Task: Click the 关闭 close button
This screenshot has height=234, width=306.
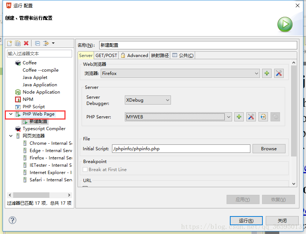Action: [x=282, y=221]
